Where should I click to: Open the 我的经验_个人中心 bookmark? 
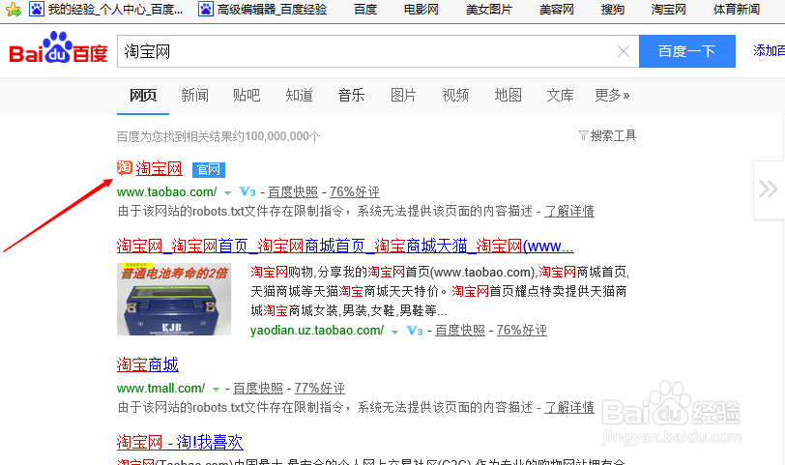(106, 9)
